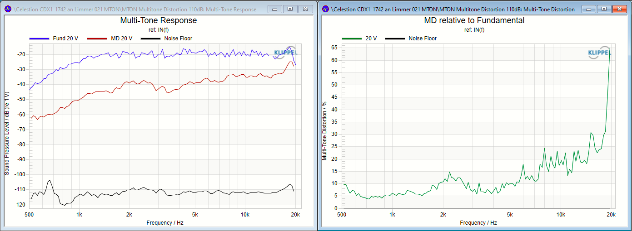
Task: Close the Multi-Tone Response window
Action: [306, 9]
